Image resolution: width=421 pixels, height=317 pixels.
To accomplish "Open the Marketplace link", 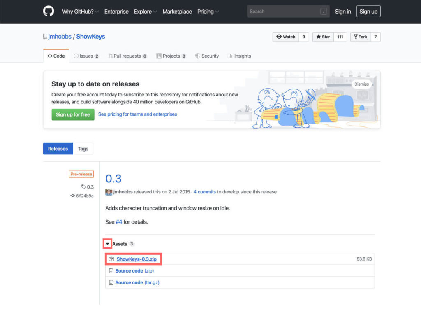I will coord(177,12).
